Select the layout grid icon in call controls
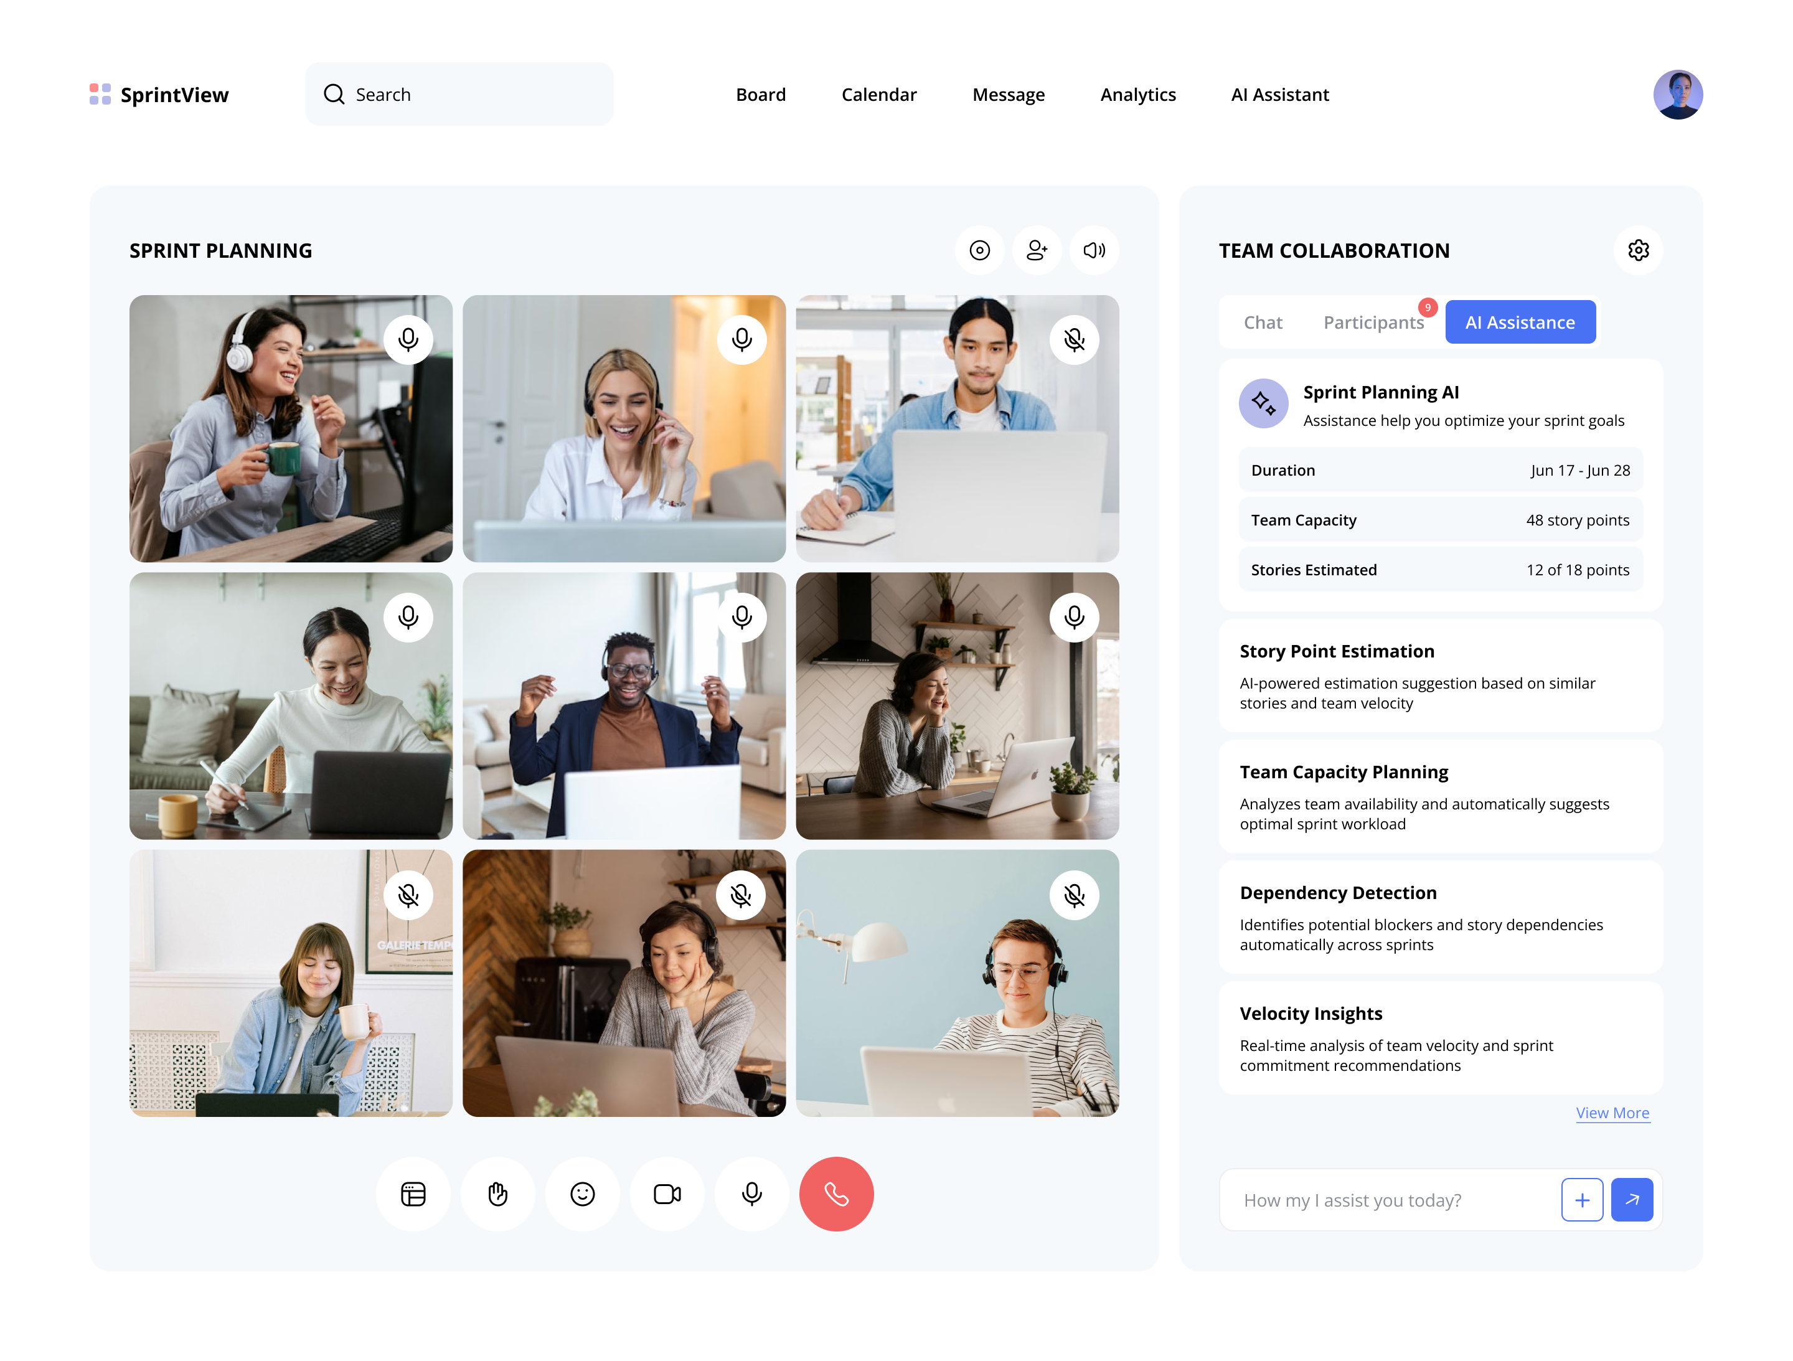Screen dimensions: 1793x1361 point(413,1194)
